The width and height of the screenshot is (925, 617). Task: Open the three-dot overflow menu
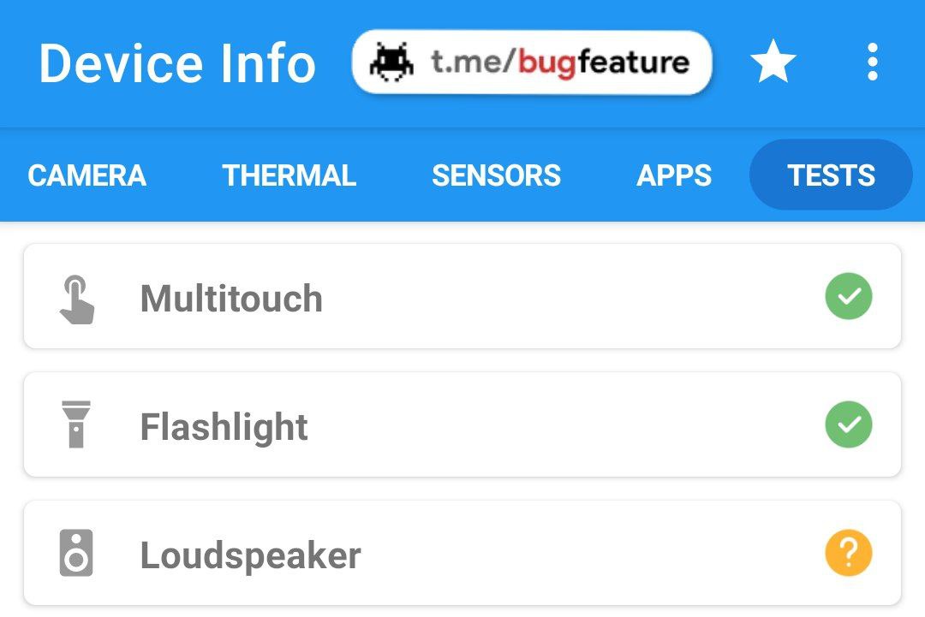pos(872,63)
